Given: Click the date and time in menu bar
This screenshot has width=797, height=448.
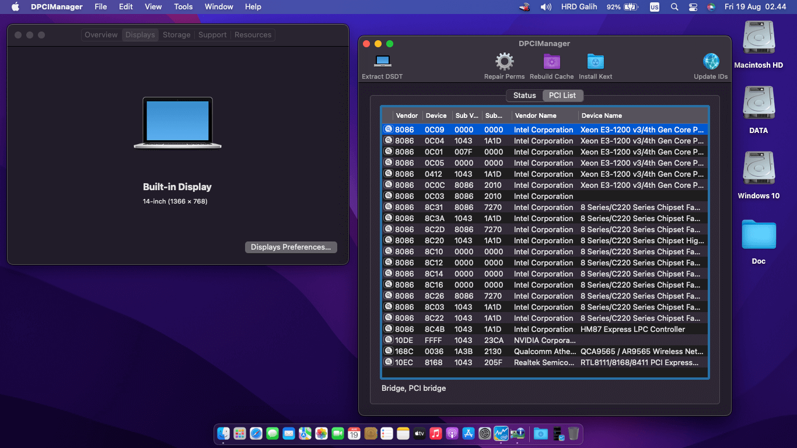Looking at the screenshot, I should pos(755,7).
